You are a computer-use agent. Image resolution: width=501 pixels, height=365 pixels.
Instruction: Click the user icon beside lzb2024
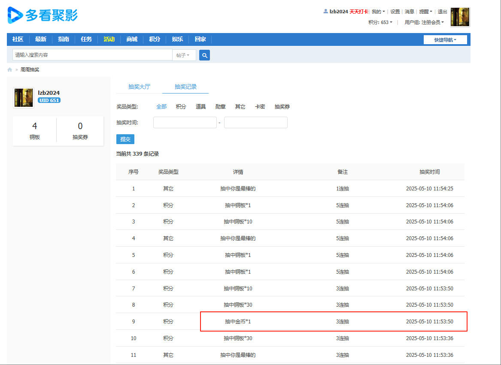pos(325,11)
